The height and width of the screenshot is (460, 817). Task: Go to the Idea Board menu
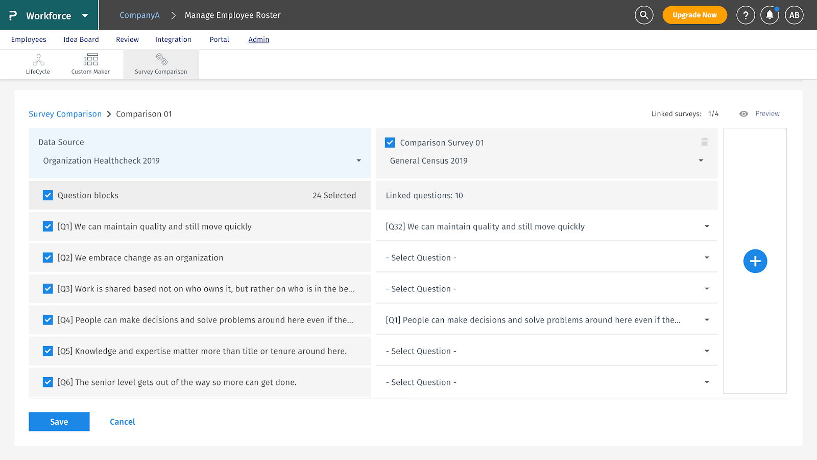[81, 39]
